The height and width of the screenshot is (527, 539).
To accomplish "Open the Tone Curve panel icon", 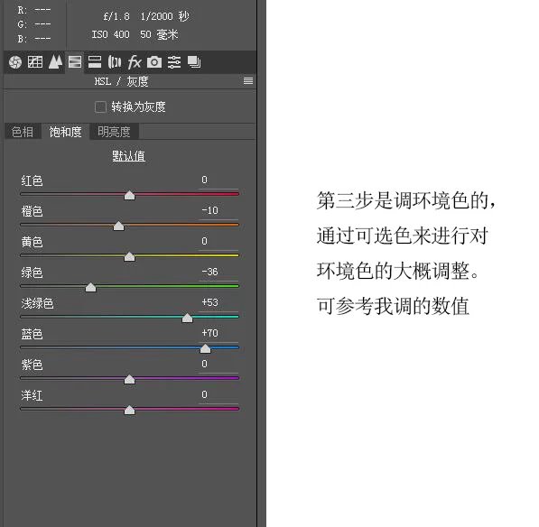I will pos(35,62).
